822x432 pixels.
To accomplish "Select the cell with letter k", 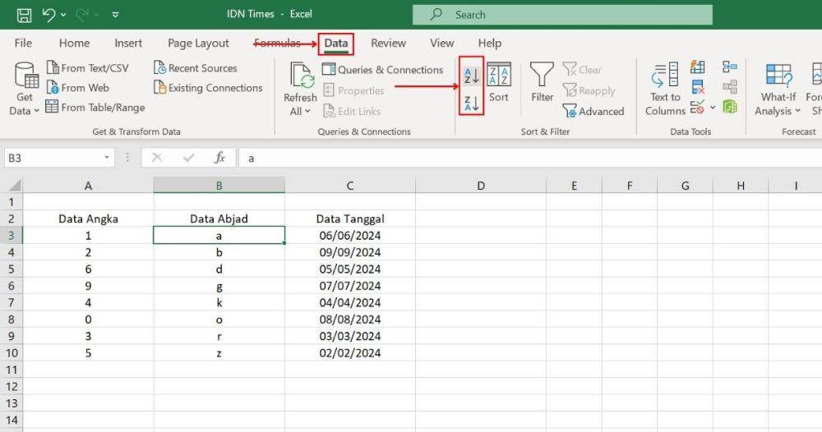I will (219, 303).
